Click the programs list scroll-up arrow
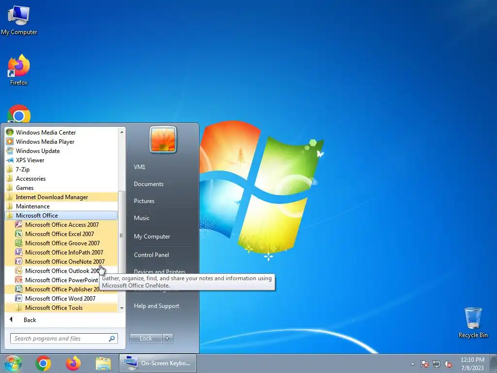The image size is (497, 373). pos(122,132)
